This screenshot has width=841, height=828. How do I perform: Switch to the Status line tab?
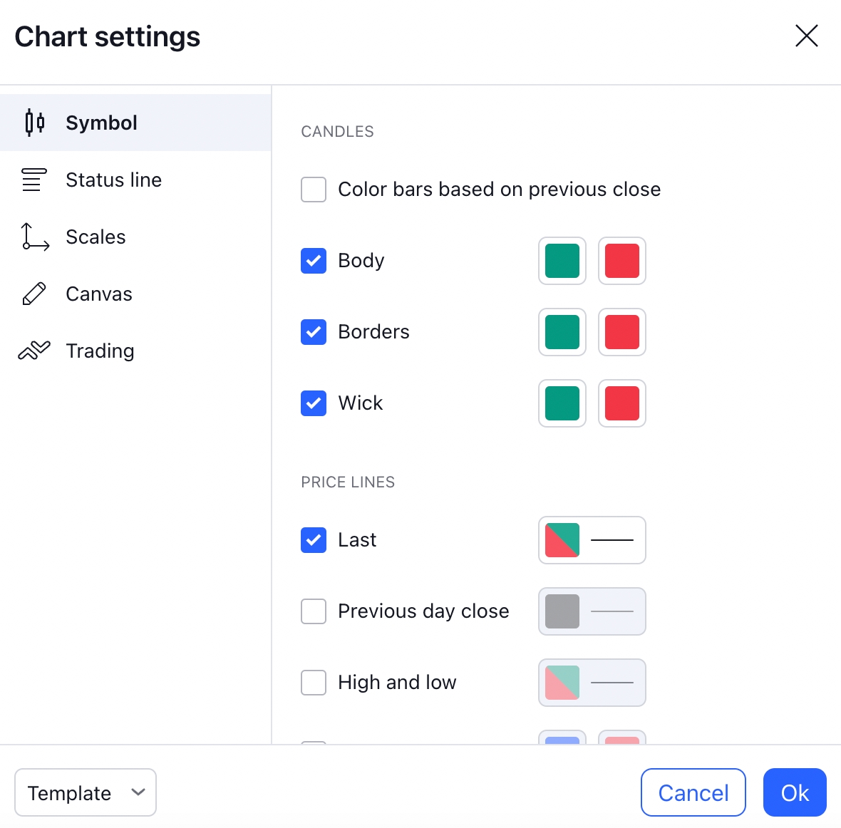[x=113, y=180]
